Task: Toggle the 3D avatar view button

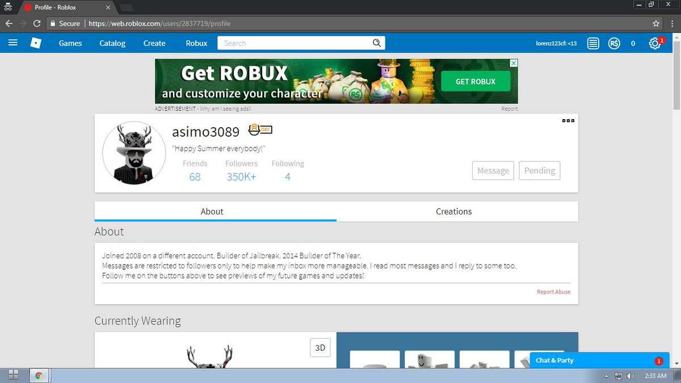Action: coord(320,347)
